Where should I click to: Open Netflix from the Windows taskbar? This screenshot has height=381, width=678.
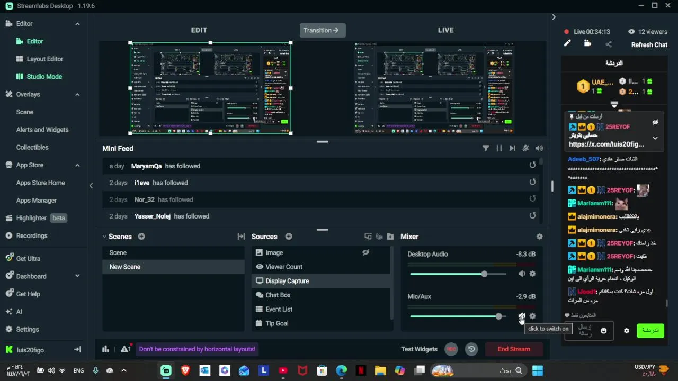(x=361, y=370)
